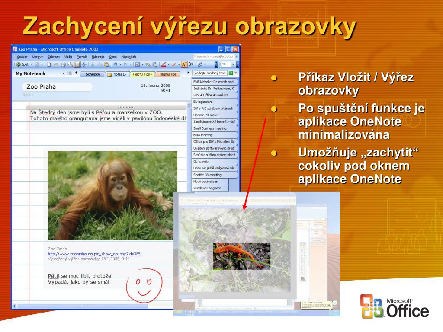The height and width of the screenshot is (332, 443).
Task: Open the EU legislativa page tab
Action: [215, 102]
